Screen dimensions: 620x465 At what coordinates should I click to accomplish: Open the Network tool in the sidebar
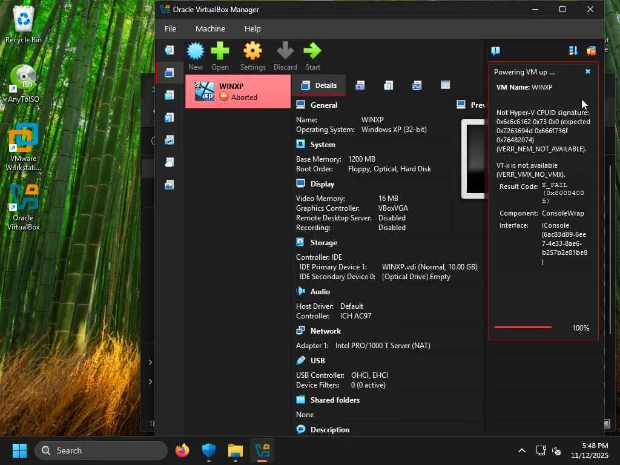[170, 140]
